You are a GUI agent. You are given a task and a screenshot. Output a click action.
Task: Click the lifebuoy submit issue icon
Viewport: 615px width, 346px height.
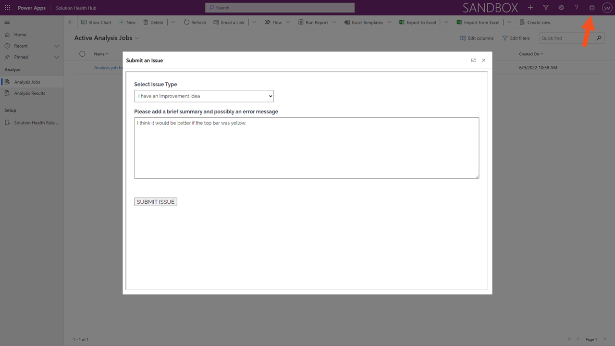[x=592, y=8]
